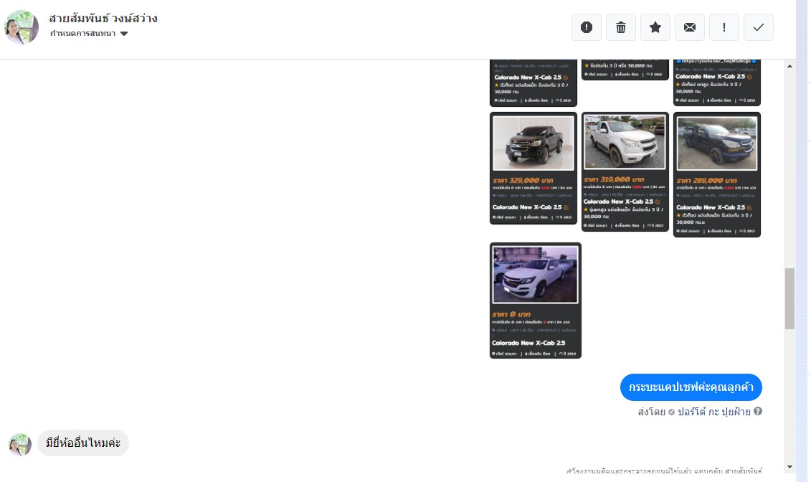The width and height of the screenshot is (811, 482).
Task: Open white Colorado car card priced 0 baht
Action: [536, 301]
